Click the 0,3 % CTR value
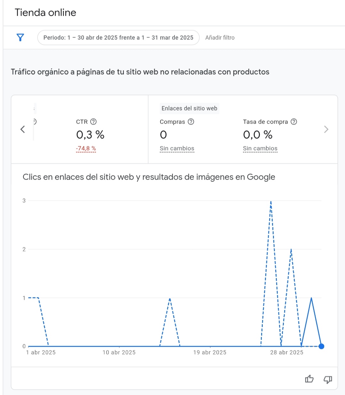Viewport: 345px width, 395px height. (90, 135)
